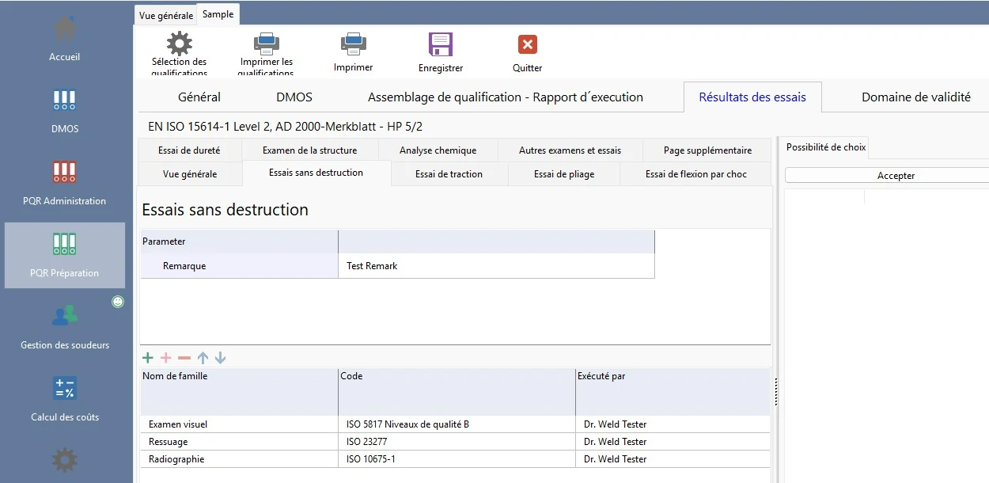Screen dimensions: 989x483
Task: Click the move-down arrow icon
Action: click(221, 358)
